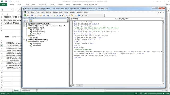Screen dimensions: 170x95
Task: Toggle Folders view in Project pane
Action: tap(31, 21)
